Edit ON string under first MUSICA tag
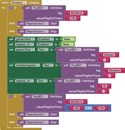 pyautogui.click(x=73, y=18)
